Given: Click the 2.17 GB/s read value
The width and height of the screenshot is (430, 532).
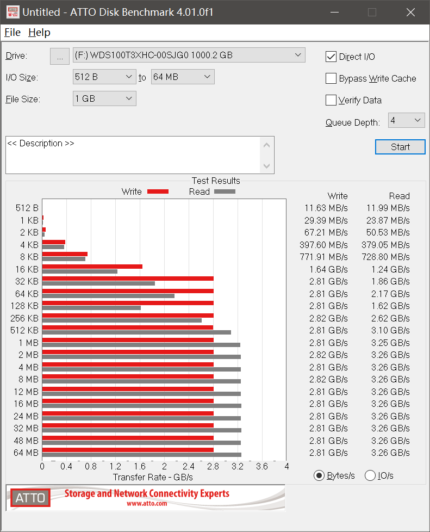Looking at the screenshot, I should (390, 294).
